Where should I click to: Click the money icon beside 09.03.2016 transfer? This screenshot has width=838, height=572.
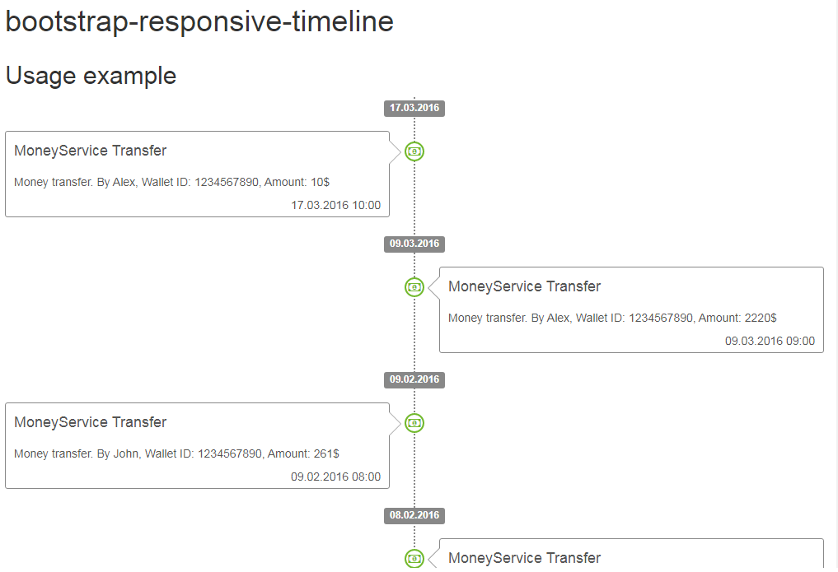click(x=414, y=287)
